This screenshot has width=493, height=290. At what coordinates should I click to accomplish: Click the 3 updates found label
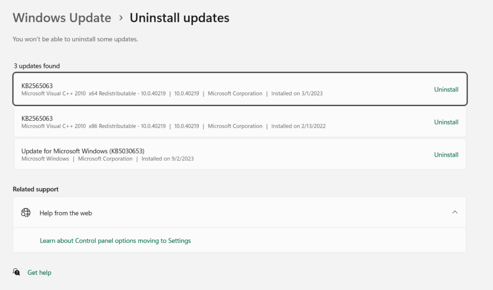[37, 66]
